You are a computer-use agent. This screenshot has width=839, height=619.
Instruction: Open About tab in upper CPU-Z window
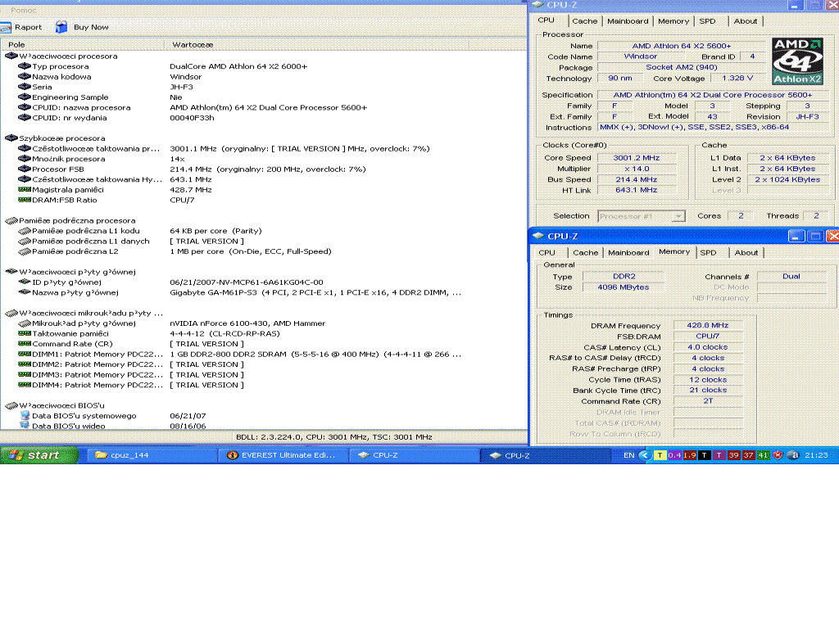point(746,20)
